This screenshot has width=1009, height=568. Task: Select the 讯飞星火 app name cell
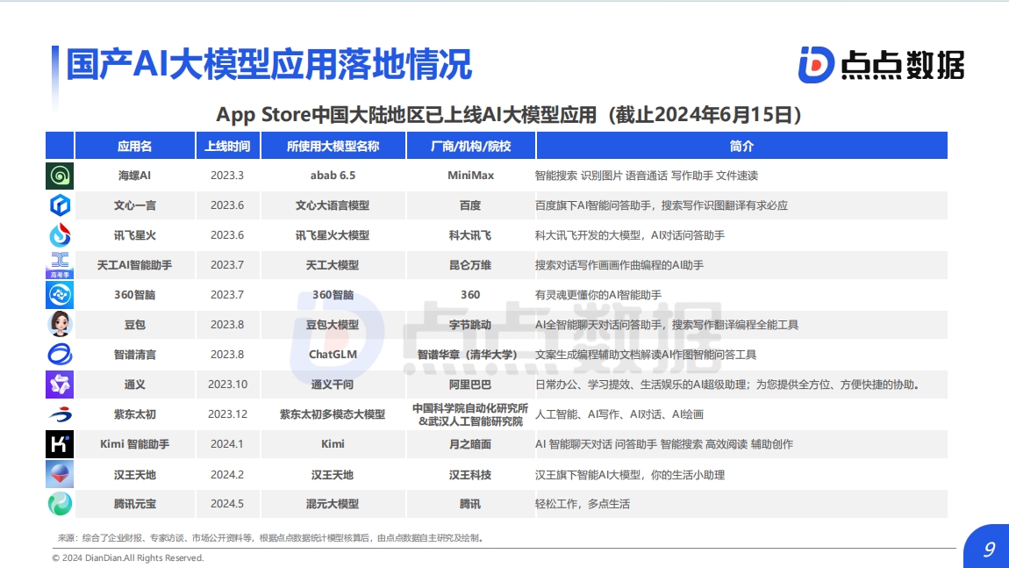coord(135,235)
